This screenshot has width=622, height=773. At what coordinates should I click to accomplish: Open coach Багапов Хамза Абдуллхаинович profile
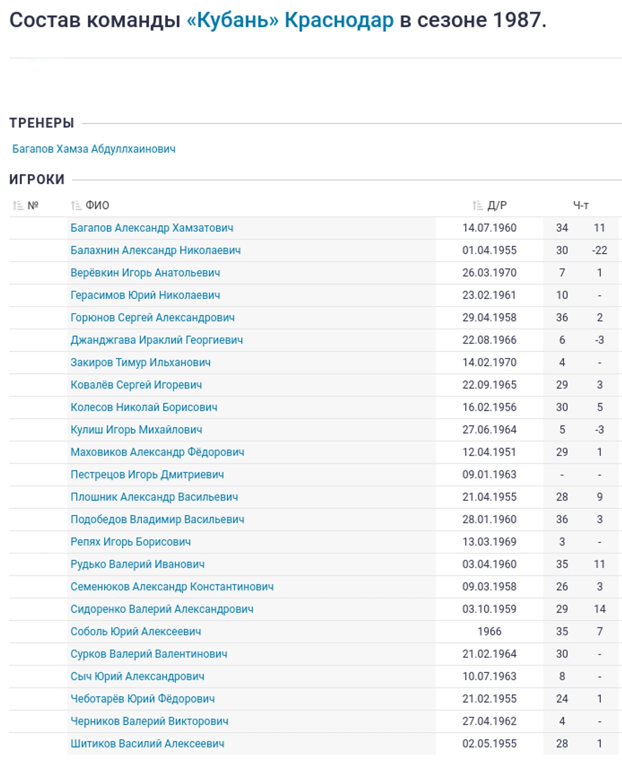click(94, 149)
